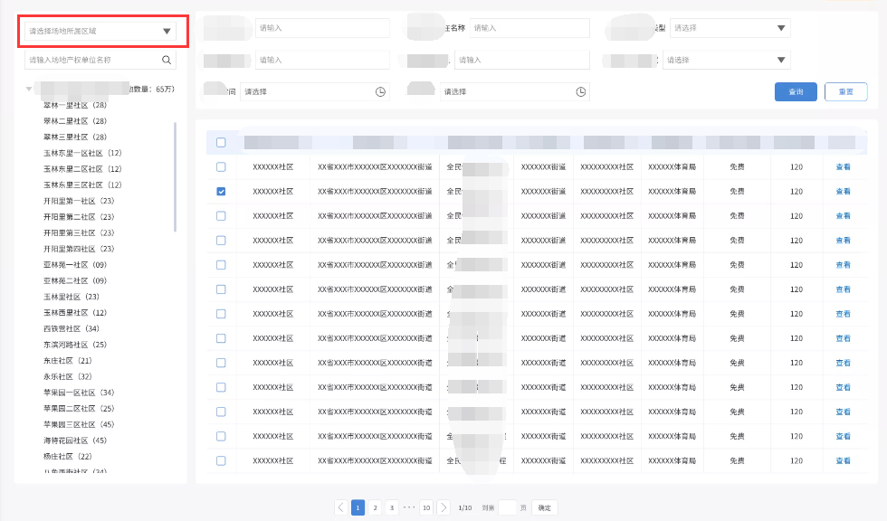Select 翠林一里社区 (28) in tree
The width and height of the screenshot is (887, 521).
75,105
